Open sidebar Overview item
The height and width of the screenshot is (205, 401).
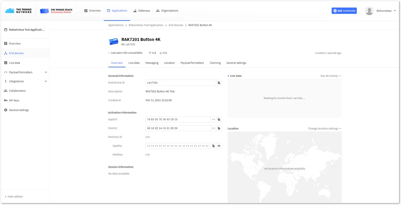click(25, 44)
